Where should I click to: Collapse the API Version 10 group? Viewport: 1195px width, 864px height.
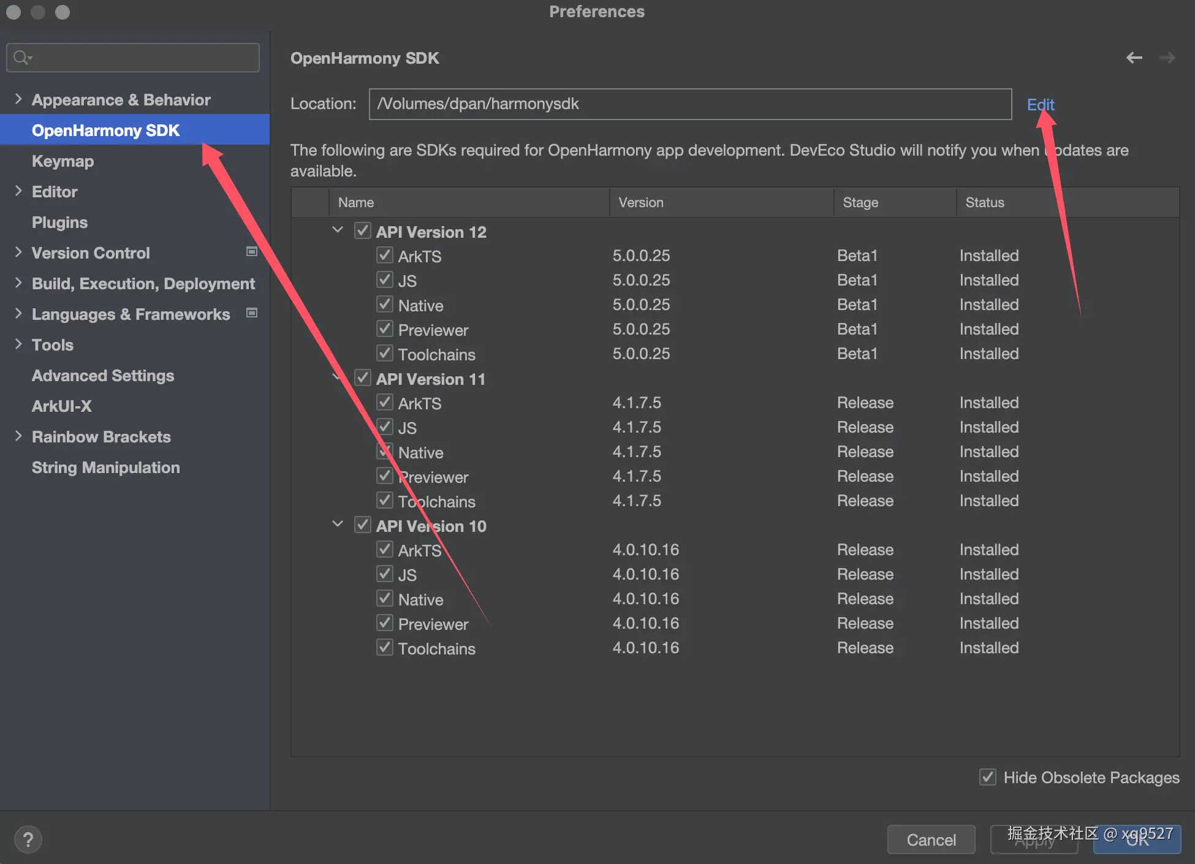click(338, 525)
